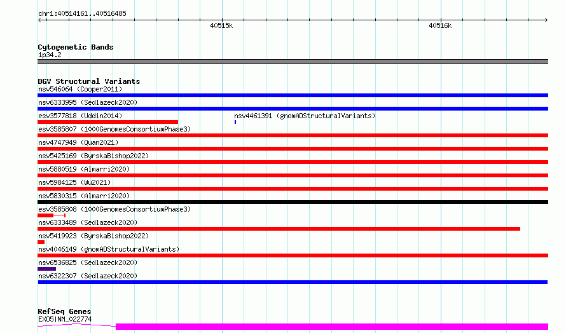Select the black bar under nsv5830315
Image resolution: width=566 pixels, height=333 pixels.
tap(293, 202)
